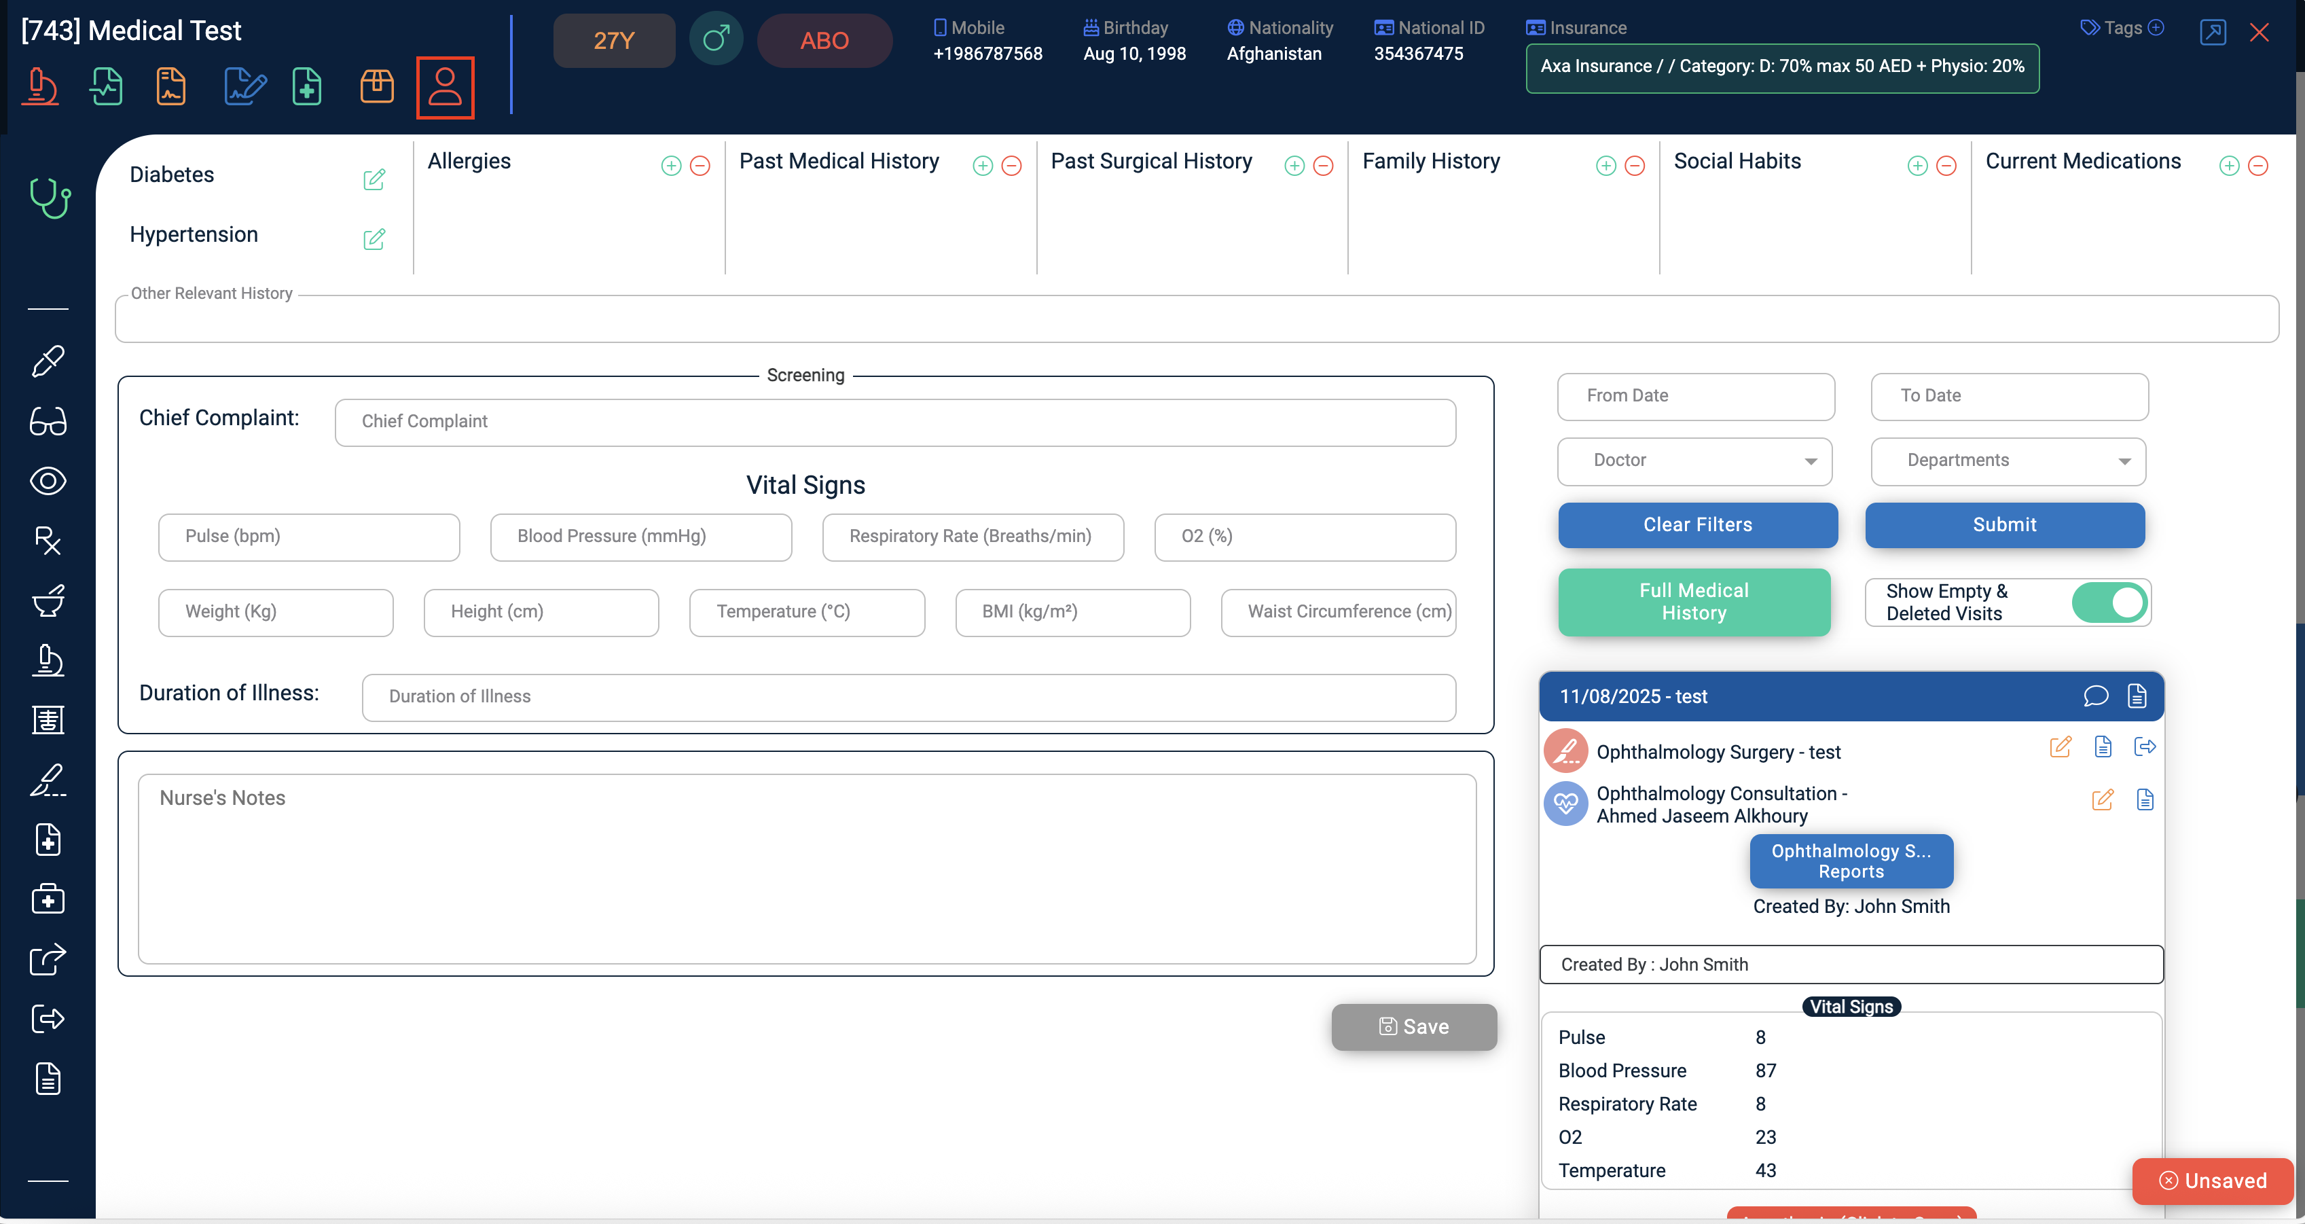The image size is (2305, 1224).
Task: Edit the Diabetes entry pencil icon
Action: [374, 179]
